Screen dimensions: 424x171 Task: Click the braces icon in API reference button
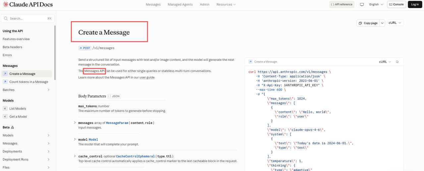(x=333, y=5)
